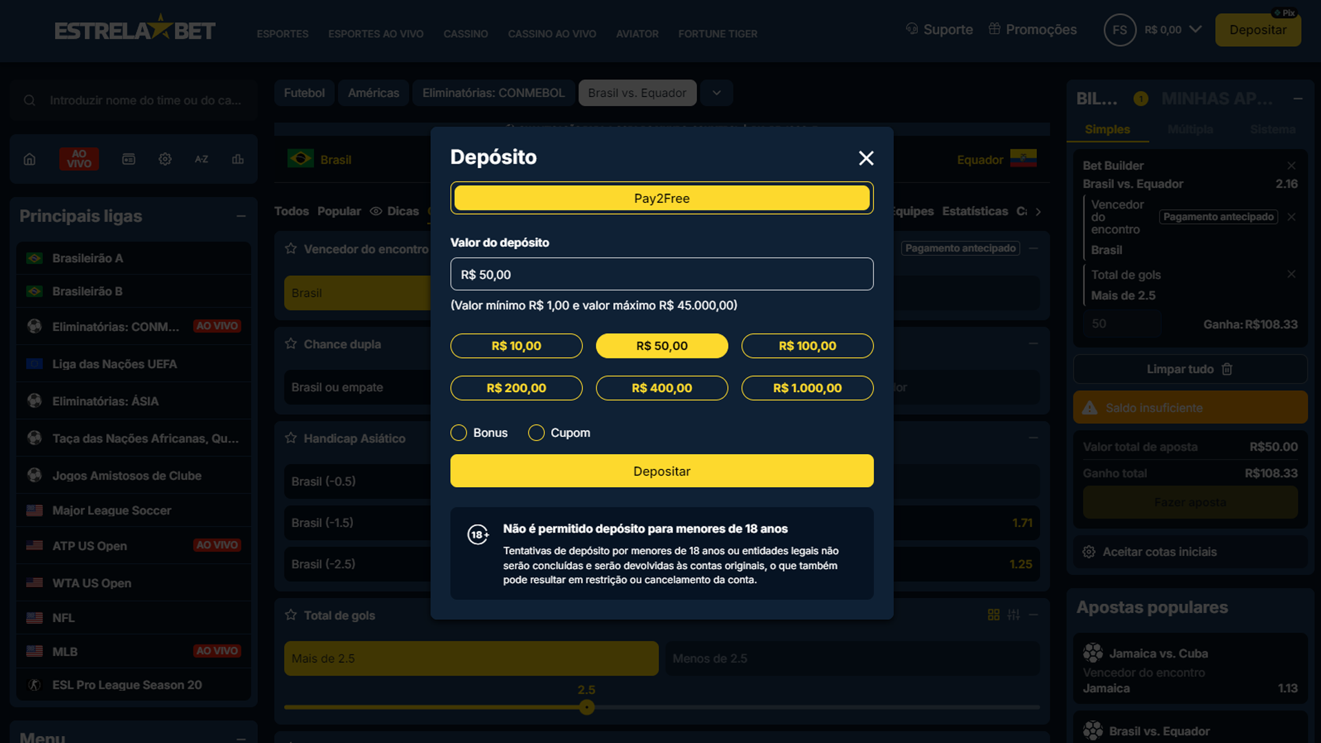Image resolution: width=1321 pixels, height=743 pixels.
Task: Minimize the bet slip panel
Action: pos(1298,99)
